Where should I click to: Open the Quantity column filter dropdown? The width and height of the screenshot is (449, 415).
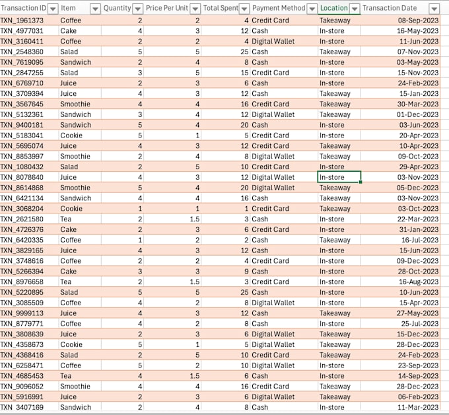point(138,9)
